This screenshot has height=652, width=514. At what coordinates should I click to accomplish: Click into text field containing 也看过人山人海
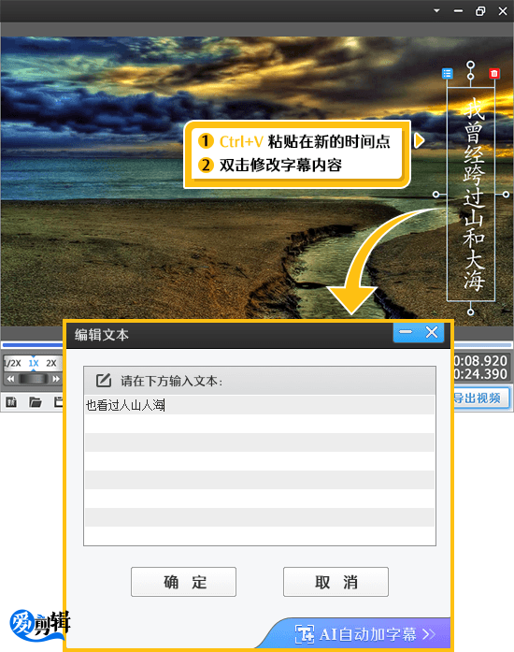(x=260, y=470)
